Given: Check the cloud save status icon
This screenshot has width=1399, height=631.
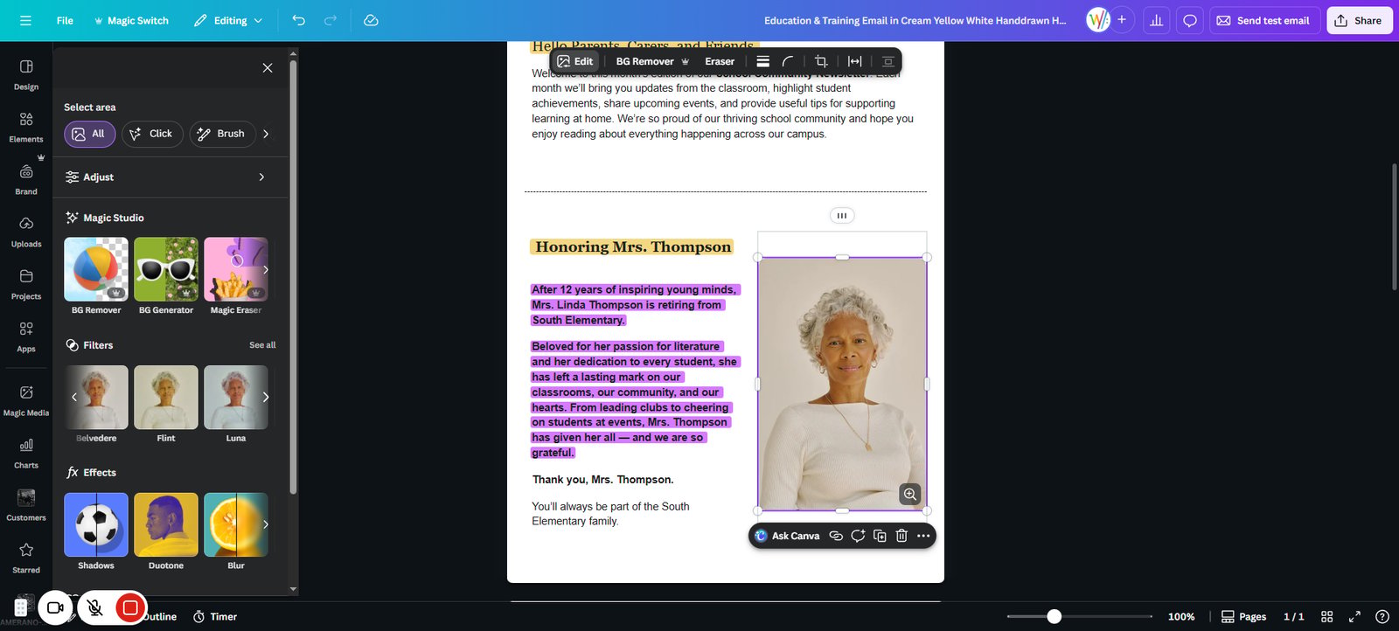Looking at the screenshot, I should click(371, 20).
